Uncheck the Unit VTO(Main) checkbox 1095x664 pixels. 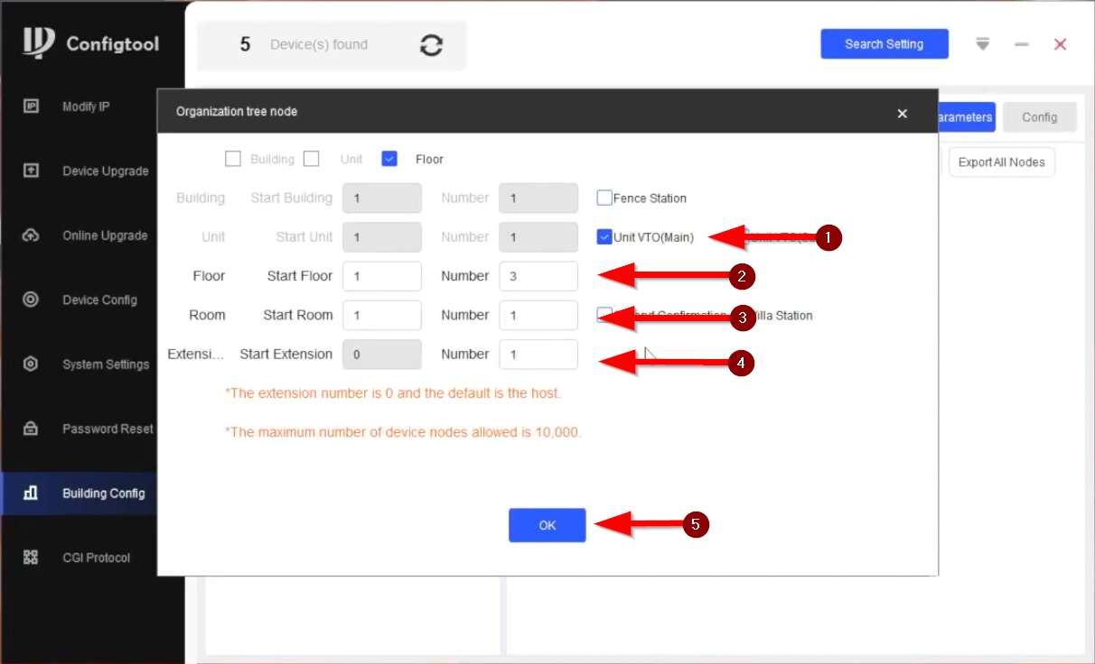[604, 237]
